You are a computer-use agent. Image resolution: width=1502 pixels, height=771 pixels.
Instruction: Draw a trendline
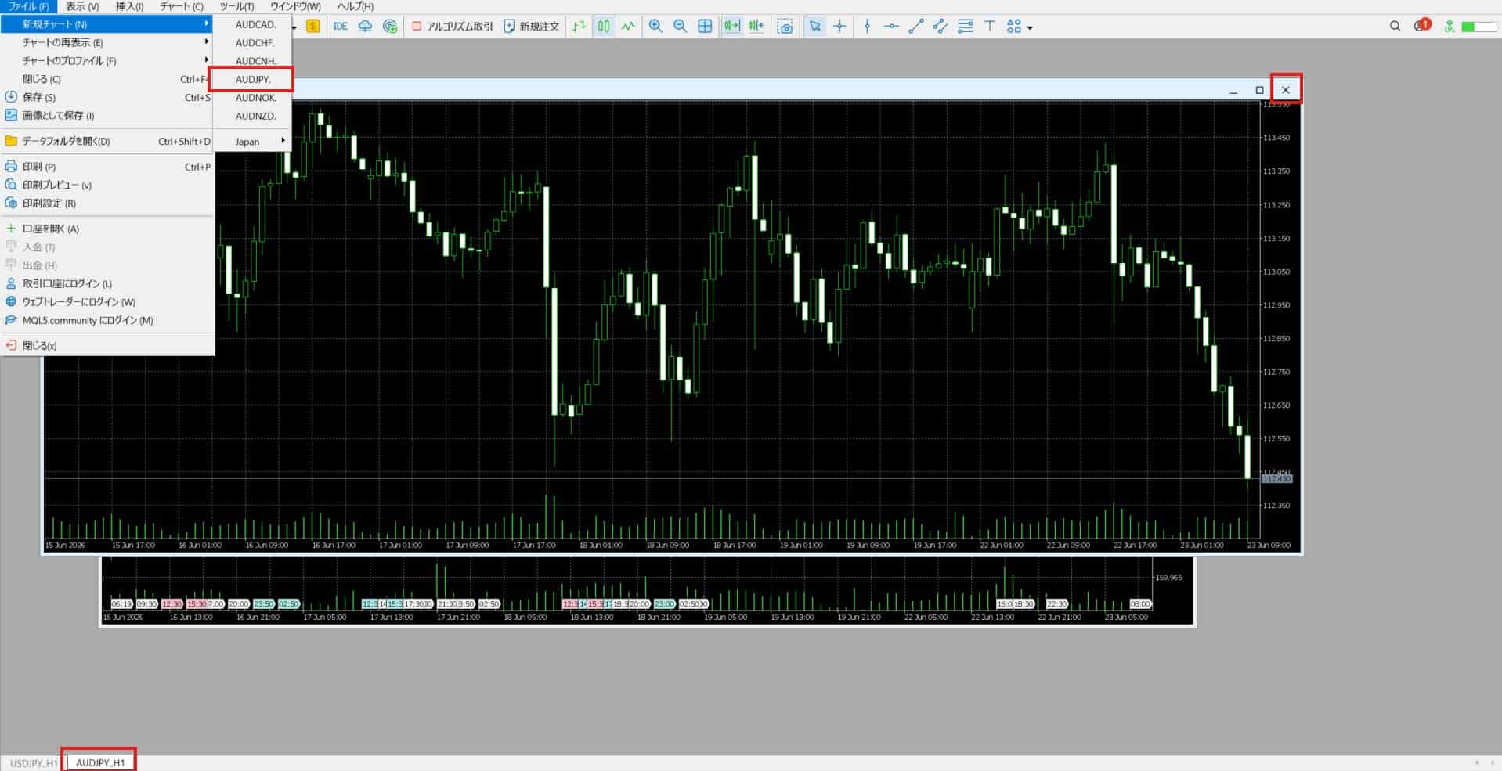[x=915, y=27]
